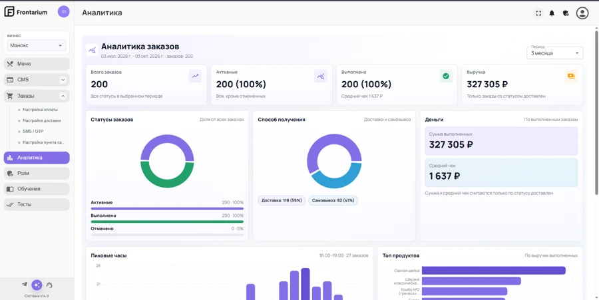This screenshot has width=599, height=300.
Task: Click the Способ получения heading
Action: (x=282, y=120)
